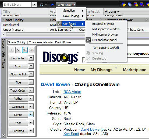Expand the Comment dropdown arrow
The width and height of the screenshot is (149, 139).
31,106
